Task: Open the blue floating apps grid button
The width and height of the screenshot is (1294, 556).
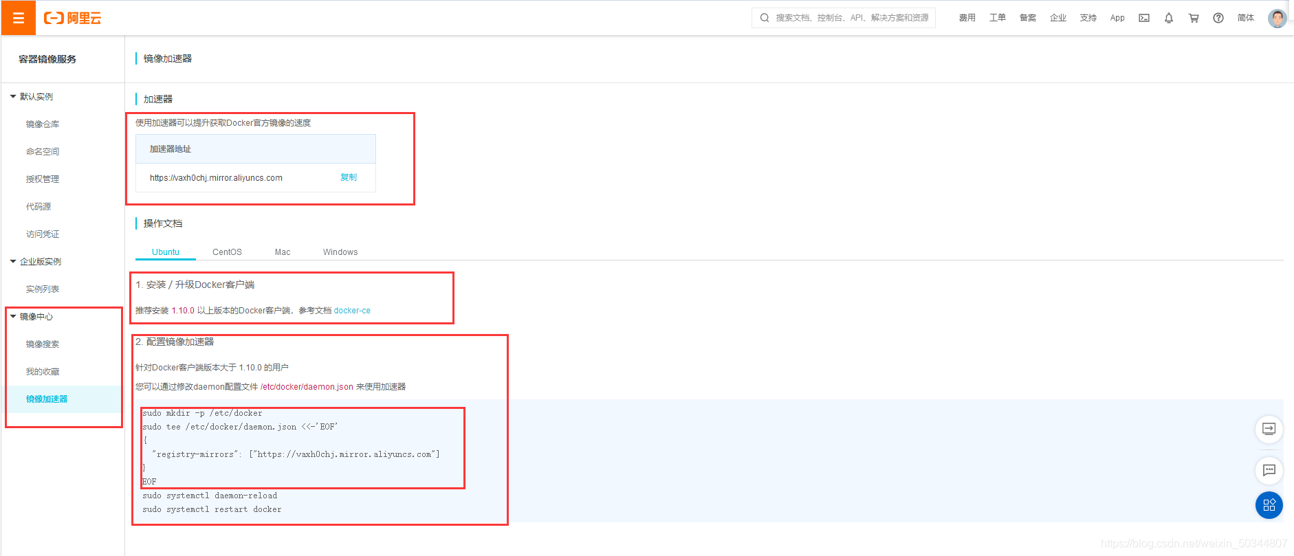Action: pos(1269,505)
